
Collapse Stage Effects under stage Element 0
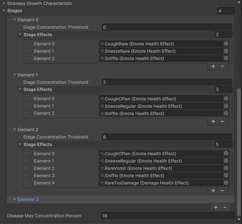(20, 35)
